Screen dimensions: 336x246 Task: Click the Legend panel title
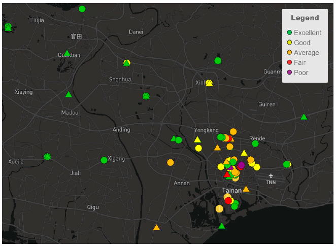[305, 18]
